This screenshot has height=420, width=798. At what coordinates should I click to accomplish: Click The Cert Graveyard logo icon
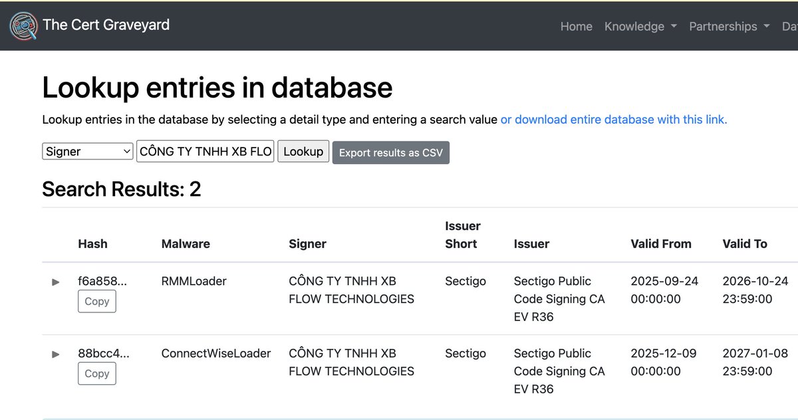[23, 26]
